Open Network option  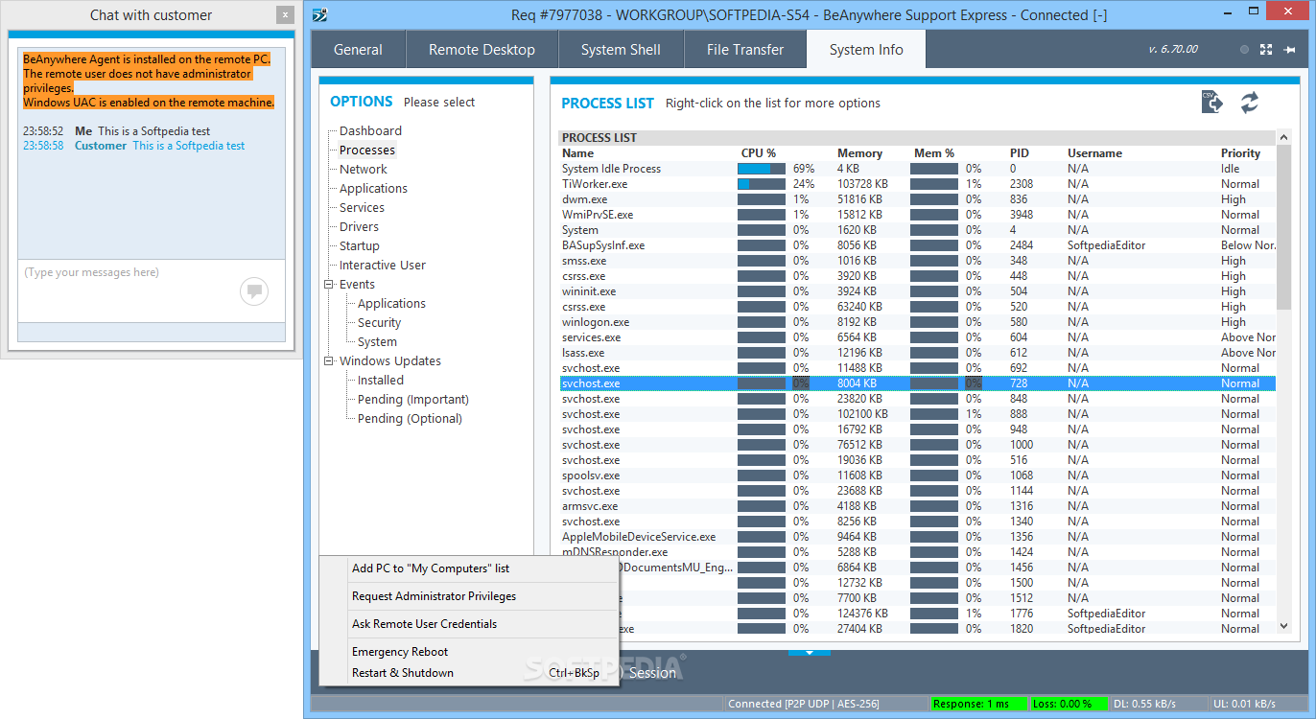[364, 169]
